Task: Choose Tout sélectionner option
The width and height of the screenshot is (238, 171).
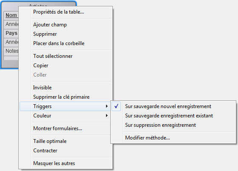Action: (66, 56)
